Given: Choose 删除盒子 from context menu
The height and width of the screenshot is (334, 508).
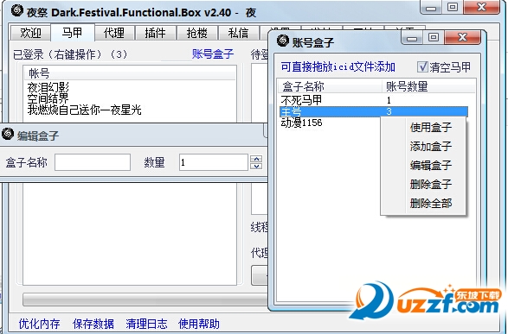Looking at the screenshot, I should point(431,185).
